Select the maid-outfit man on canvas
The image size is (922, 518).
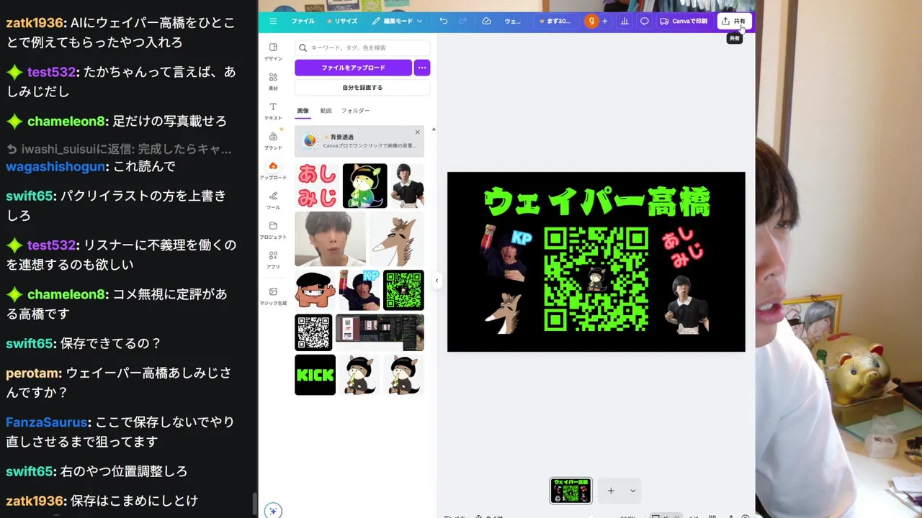[x=686, y=304]
